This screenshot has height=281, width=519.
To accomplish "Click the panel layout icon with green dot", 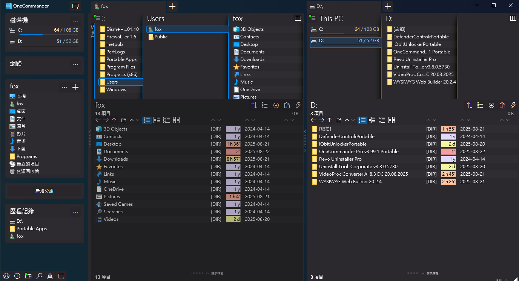I will coord(28,276).
